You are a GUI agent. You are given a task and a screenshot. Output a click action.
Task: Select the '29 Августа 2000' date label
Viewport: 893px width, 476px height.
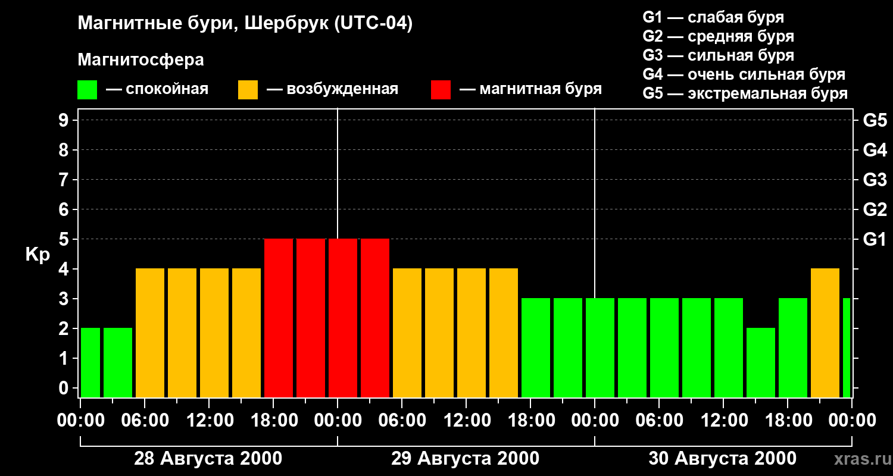click(x=466, y=459)
